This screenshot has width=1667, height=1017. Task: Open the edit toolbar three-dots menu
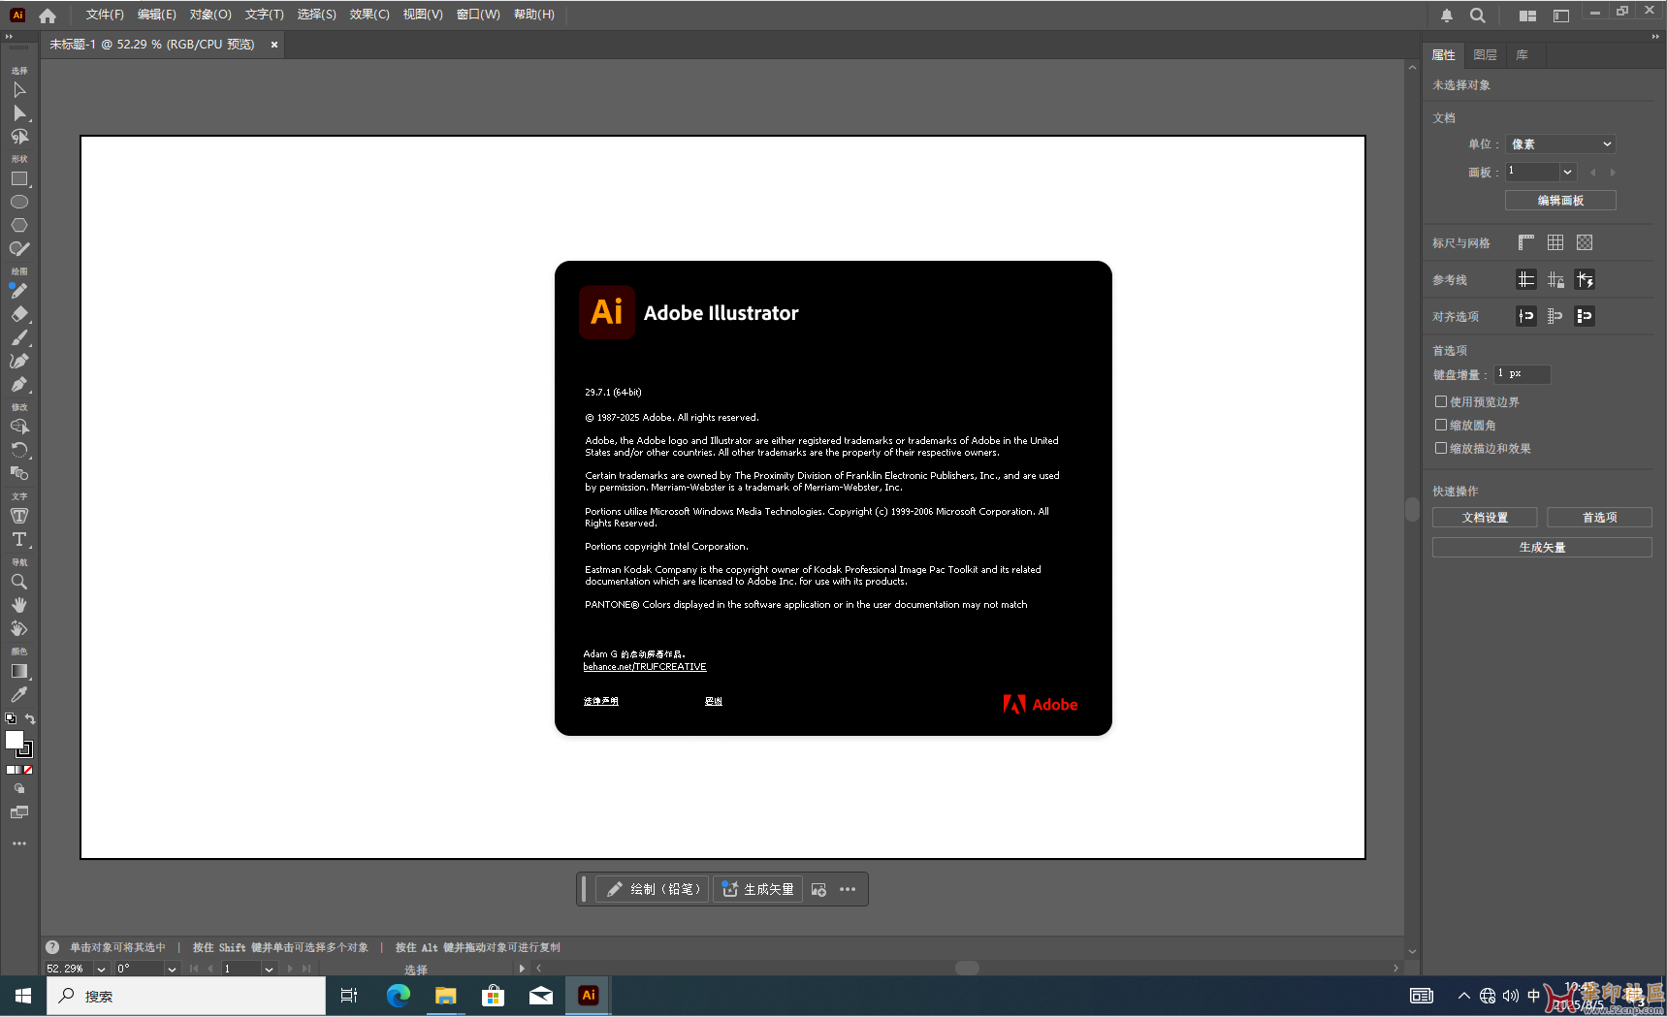click(19, 843)
